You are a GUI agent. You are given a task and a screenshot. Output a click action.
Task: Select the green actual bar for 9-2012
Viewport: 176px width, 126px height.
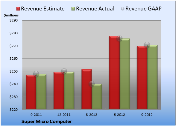coord(152,77)
